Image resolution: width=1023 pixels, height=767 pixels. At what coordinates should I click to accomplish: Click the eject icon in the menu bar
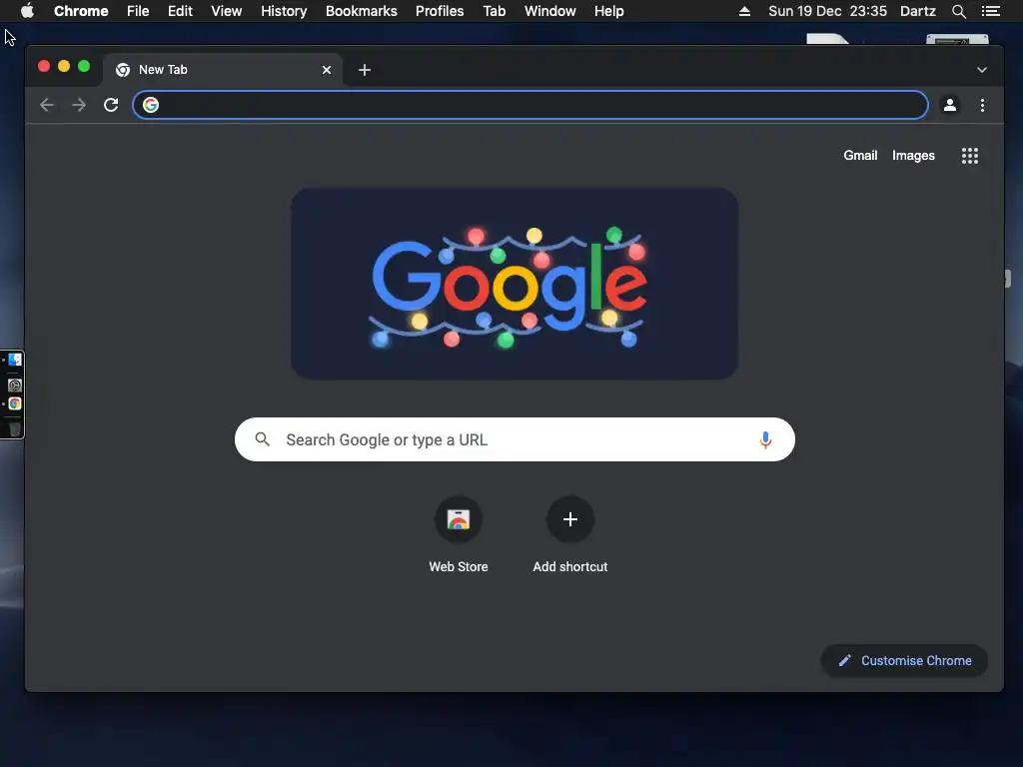tap(744, 11)
